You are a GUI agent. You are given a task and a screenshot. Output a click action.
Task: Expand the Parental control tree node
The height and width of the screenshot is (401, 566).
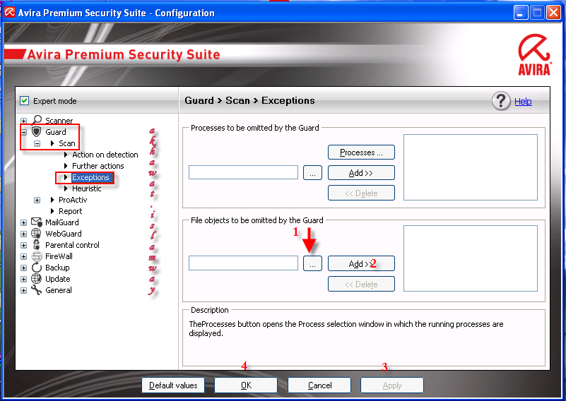coord(23,245)
